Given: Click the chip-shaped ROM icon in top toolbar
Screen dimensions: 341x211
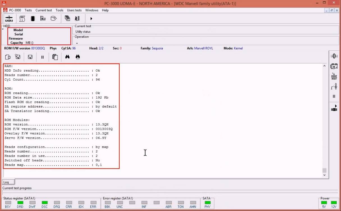Looking at the screenshot, I should 33,18.
